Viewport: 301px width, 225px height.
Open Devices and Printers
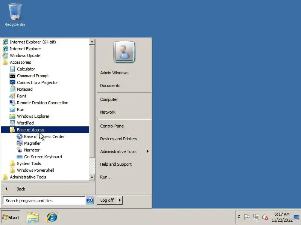pyautogui.click(x=119, y=139)
